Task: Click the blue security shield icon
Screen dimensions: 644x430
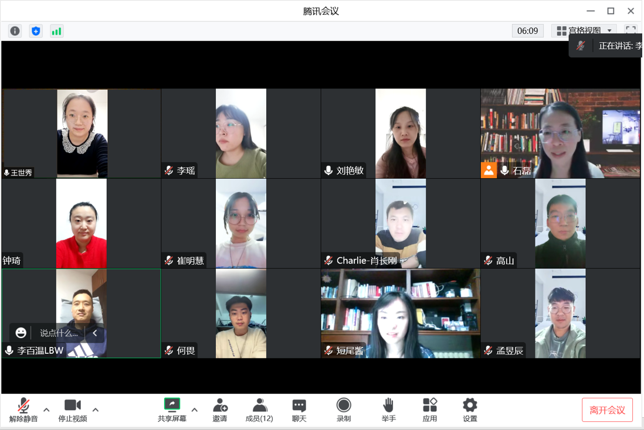Action: (x=36, y=31)
